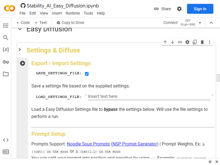Screen dimensions: 220x165
Task: Toggle the SAVE_SETTINGS_FILE checkbox
Action: 87,74
